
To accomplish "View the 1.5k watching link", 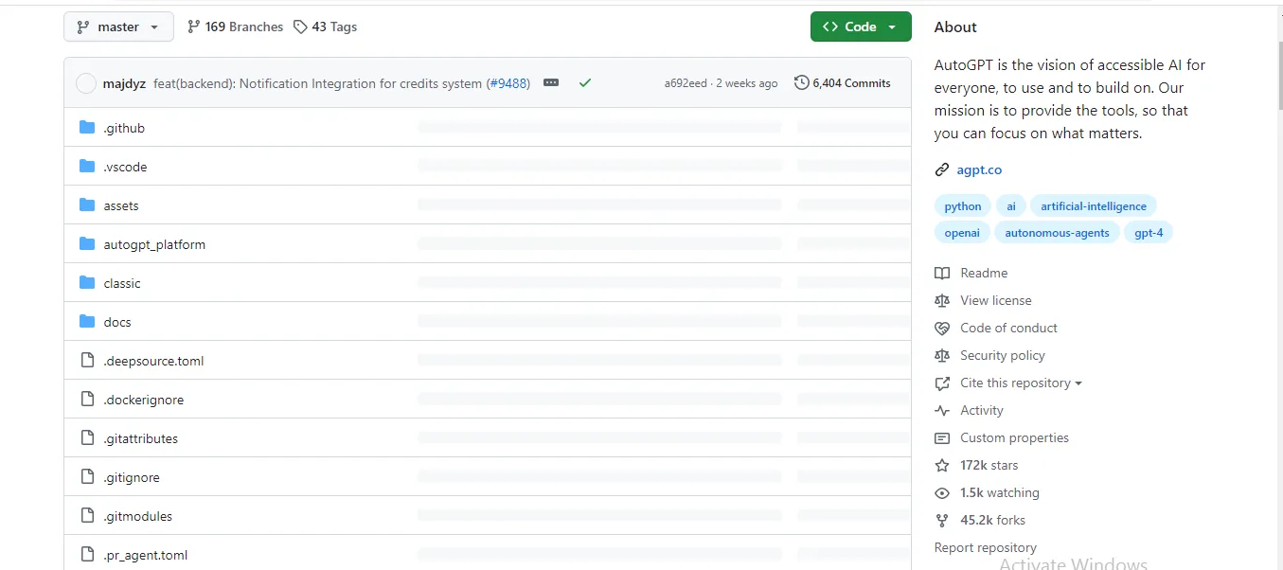I will coord(1000,492).
